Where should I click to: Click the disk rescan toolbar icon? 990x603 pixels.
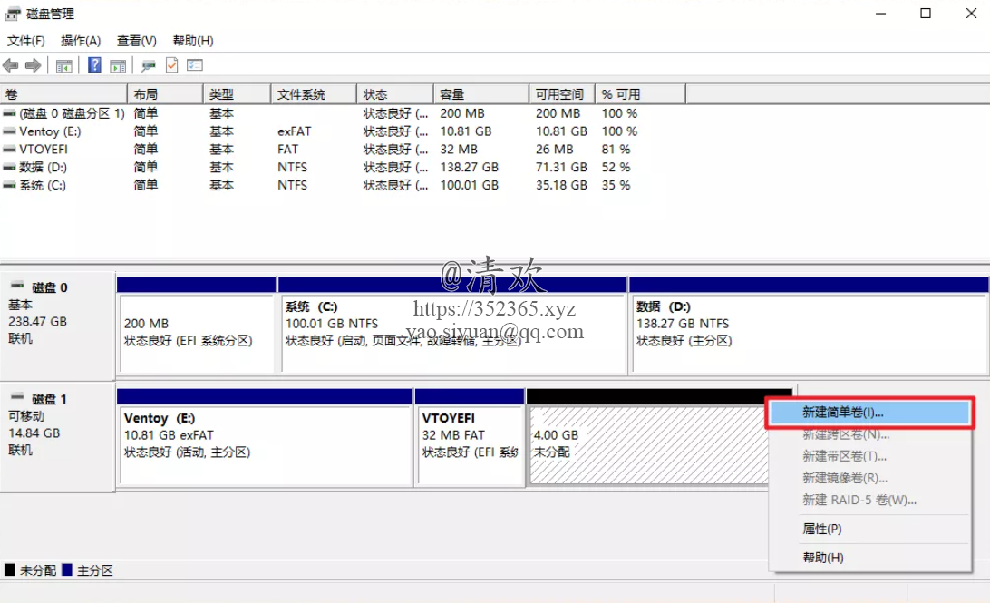tap(149, 65)
